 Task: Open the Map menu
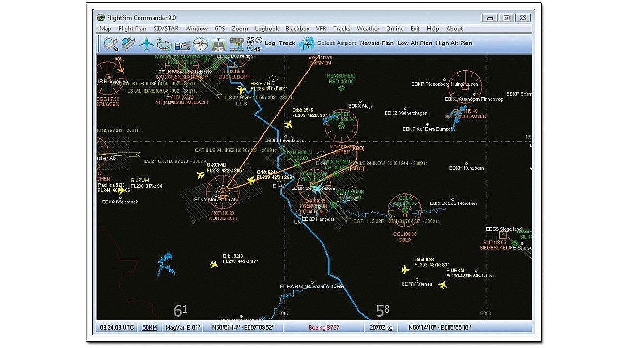point(105,29)
